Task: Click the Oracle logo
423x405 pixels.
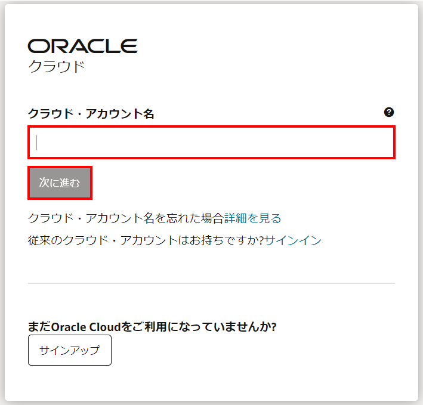Action: click(82, 46)
